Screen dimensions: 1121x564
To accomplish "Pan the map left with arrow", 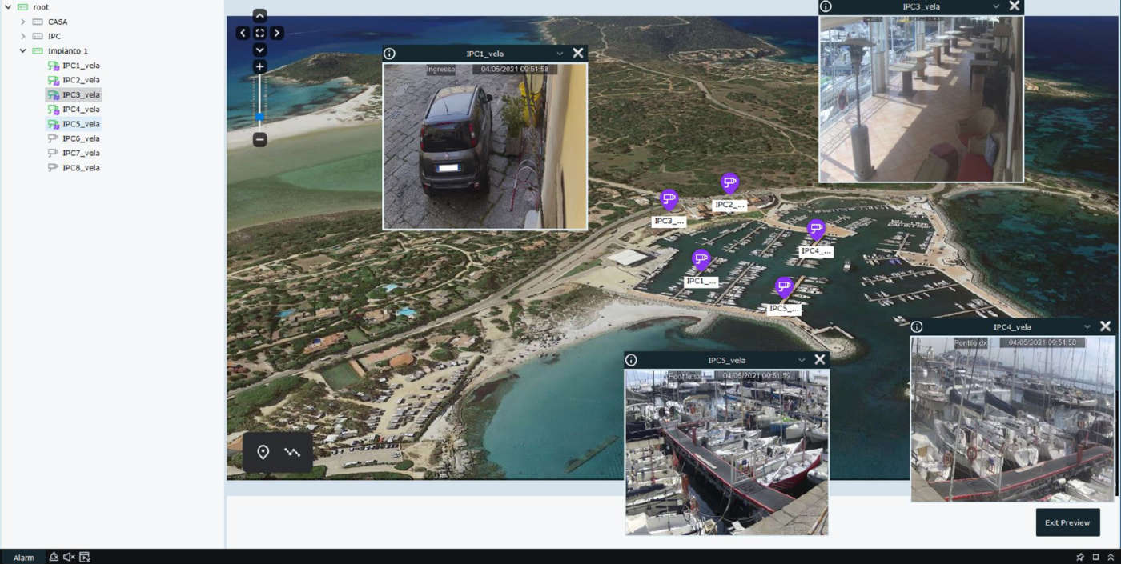I will pyautogui.click(x=243, y=33).
